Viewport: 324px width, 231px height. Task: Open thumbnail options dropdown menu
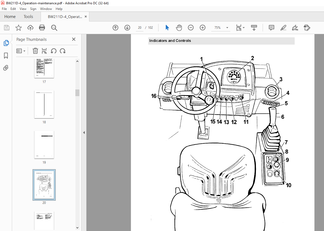[x=21, y=51]
